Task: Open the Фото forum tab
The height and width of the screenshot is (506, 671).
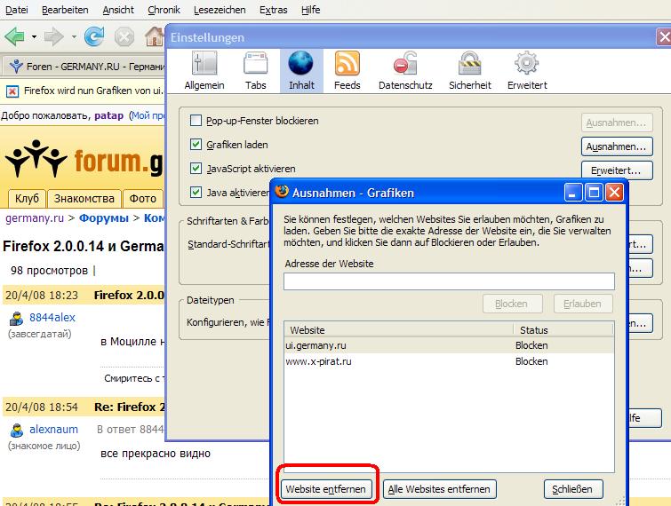Action: 142,199
